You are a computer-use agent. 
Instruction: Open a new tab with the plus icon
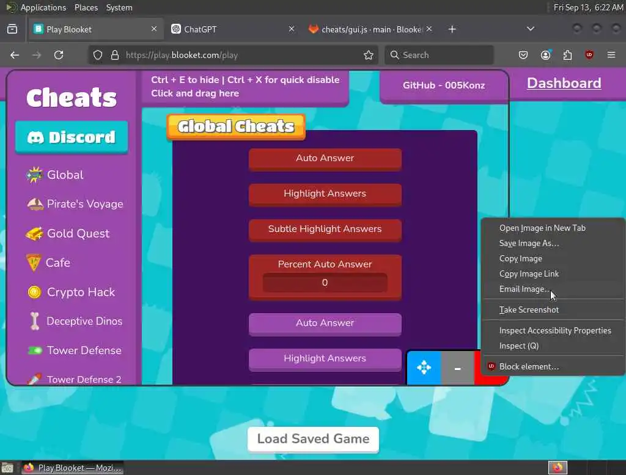click(x=452, y=29)
